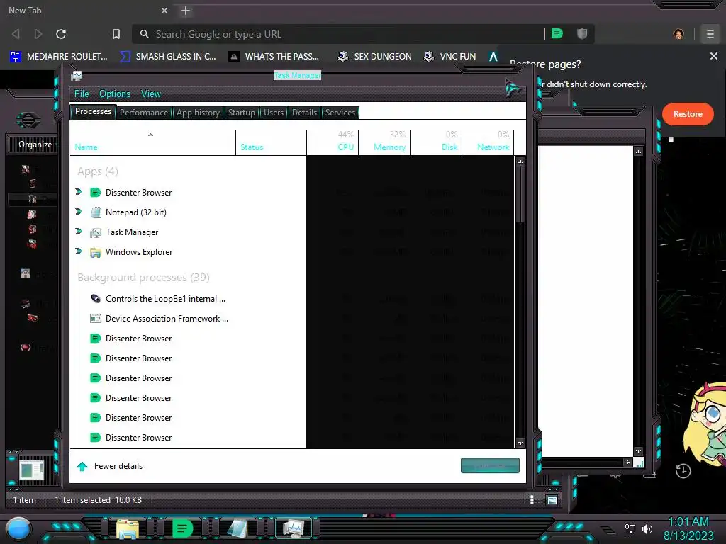Switch to the Services tab
The height and width of the screenshot is (544, 726).
coord(340,113)
